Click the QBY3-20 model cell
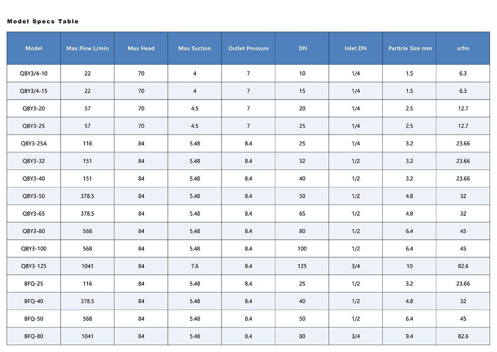This screenshot has width=497, height=352. pos(34,108)
